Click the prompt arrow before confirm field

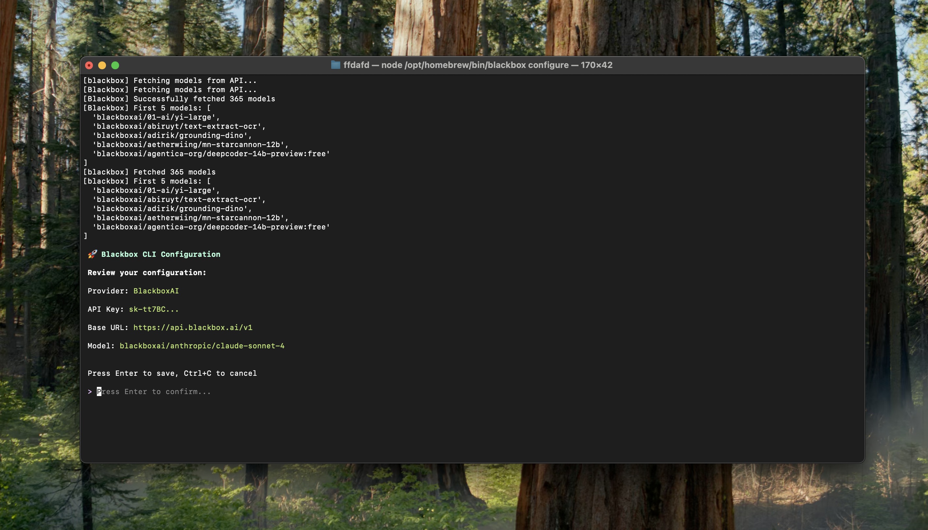point(90,392)
